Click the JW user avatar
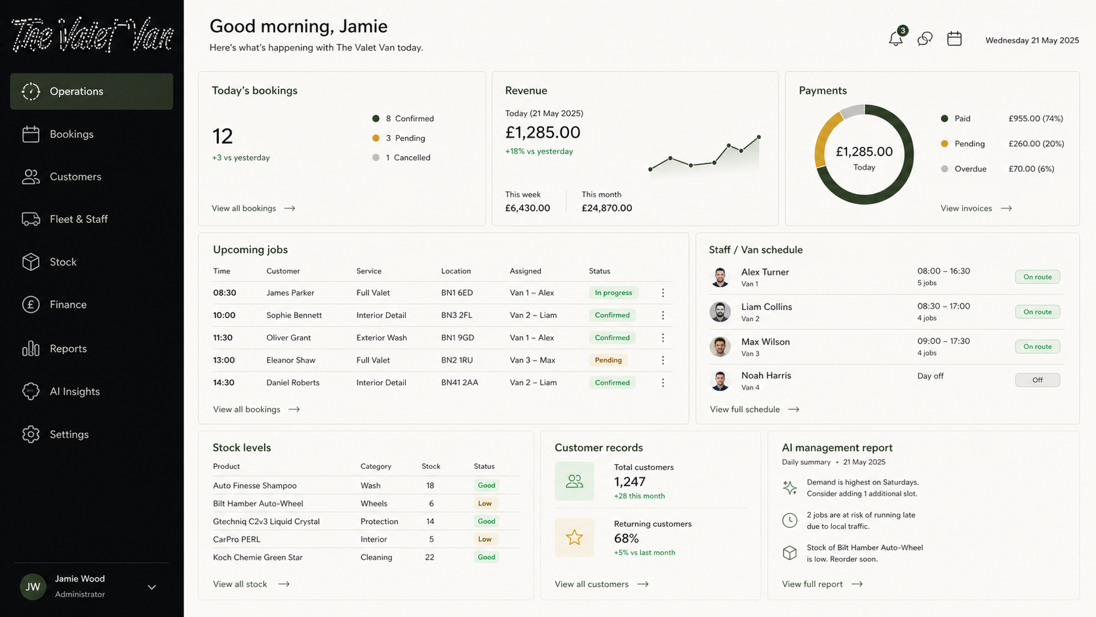Viewport: 1096px width, 617px height. point(33,587)
